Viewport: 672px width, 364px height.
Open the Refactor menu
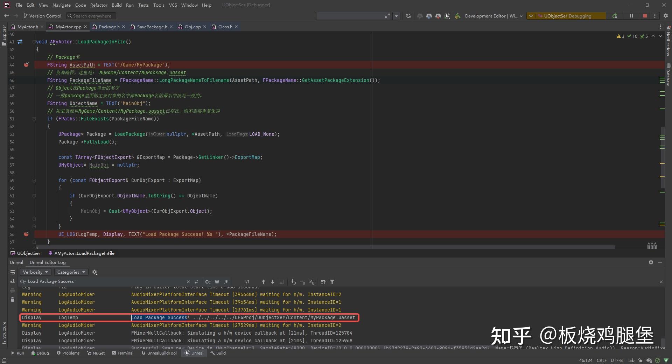pyautogui.click(x=99, y=5)
